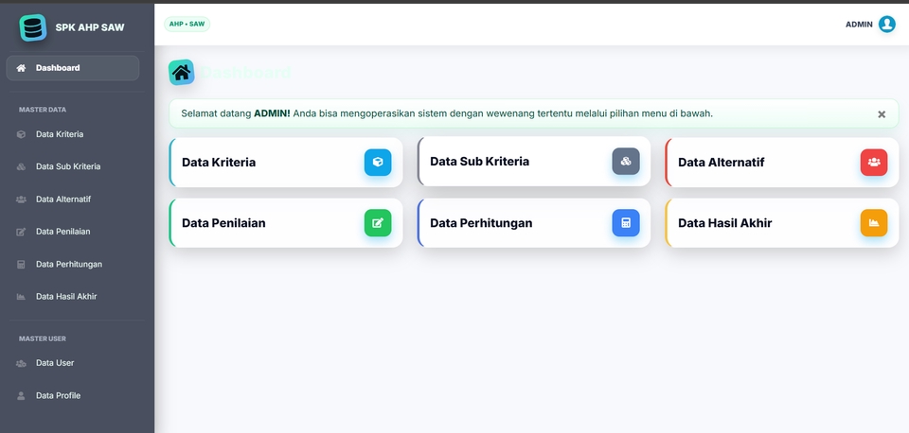Image resolution: width=909 pixels, height=433 pixels.
Task: Navigate to Data Penilaian in sidebar
Action: tap(63, 232)
